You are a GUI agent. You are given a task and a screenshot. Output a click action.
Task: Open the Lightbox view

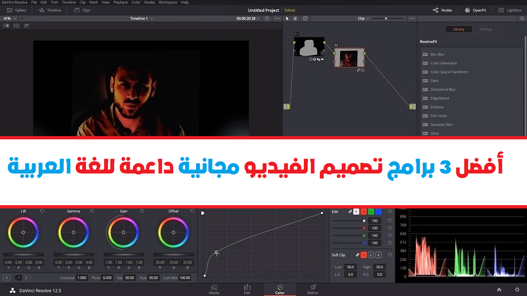click(510, 10)
